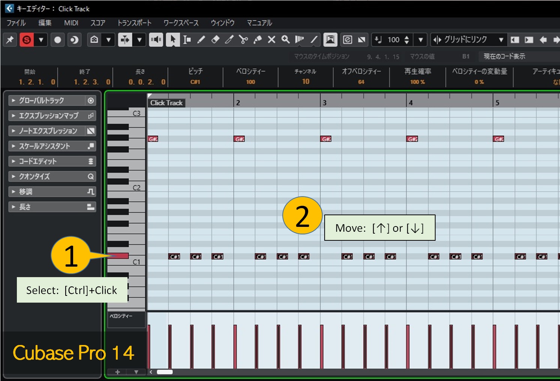560x381 pixels.
Task: Click the trim end right icon
Action: pyautogui.click(x=529, y=39)
